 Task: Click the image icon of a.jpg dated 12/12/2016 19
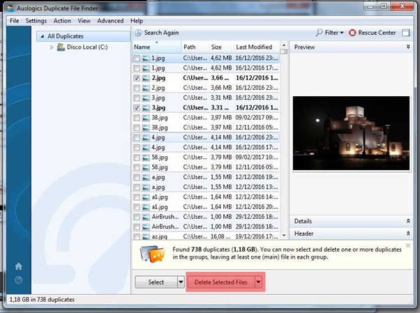[x=146, y=177]
